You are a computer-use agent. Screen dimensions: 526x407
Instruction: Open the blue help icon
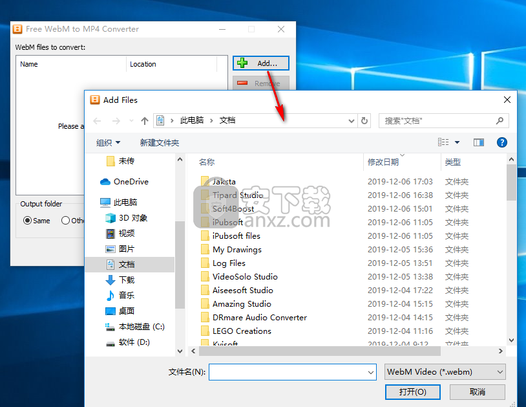click(502, 142)
